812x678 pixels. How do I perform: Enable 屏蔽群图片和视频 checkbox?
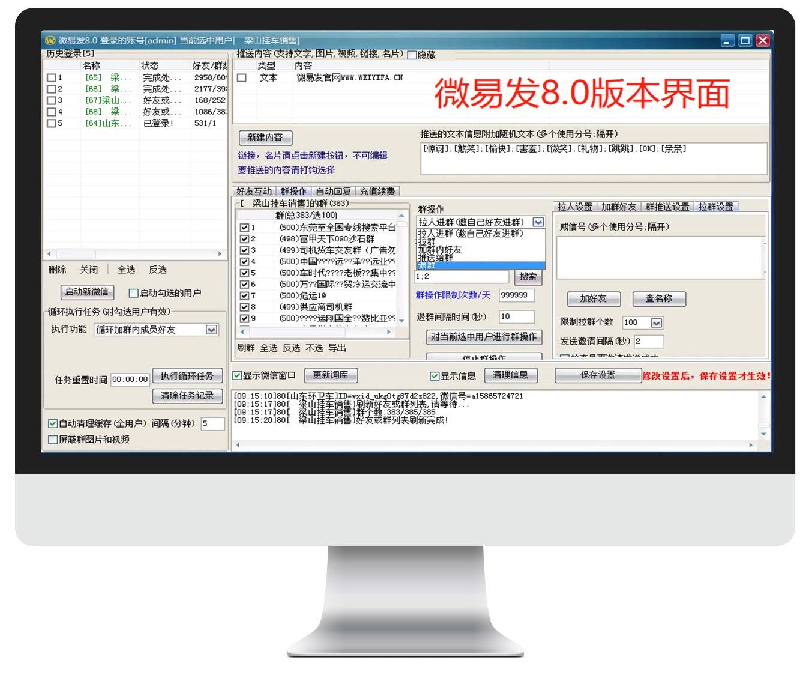(53, 440)
